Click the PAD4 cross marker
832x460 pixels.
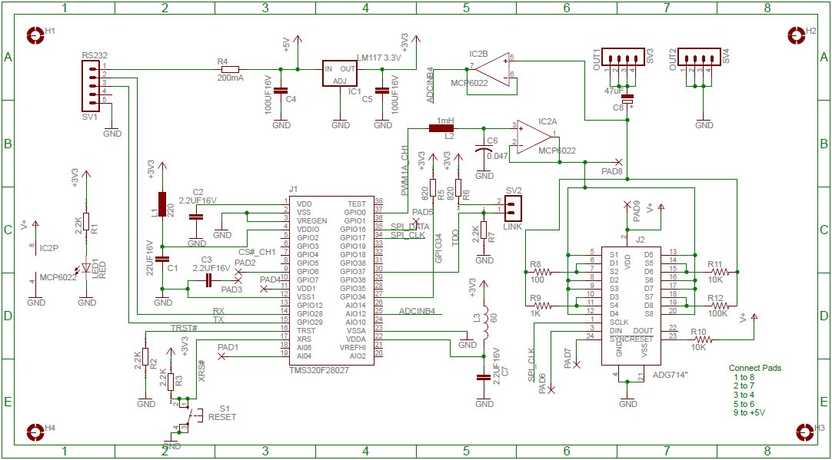(265, 289)
